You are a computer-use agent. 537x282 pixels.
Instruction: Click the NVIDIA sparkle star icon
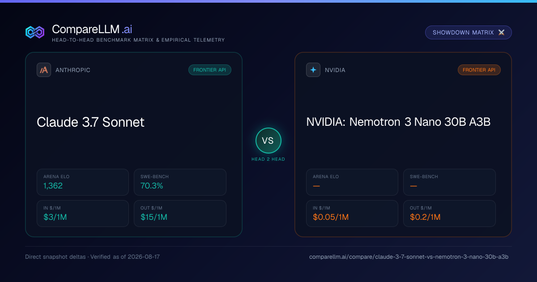(x=313, y=70)
